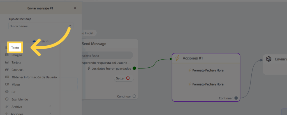Image resolution: width=287 pixels, height=115 pixels.
Task: Expand the Archivo submenu
Action: click(50, 106)
